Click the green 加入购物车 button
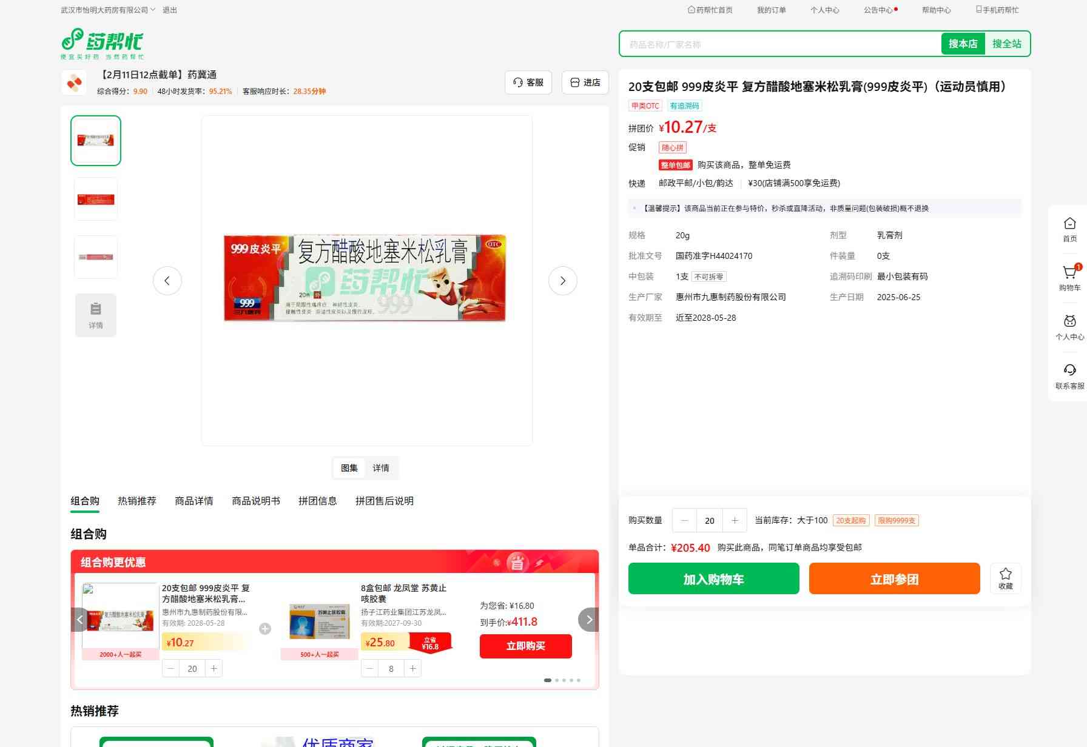Viewport: 1087px width, 747px height. click(x=713, y=578)
